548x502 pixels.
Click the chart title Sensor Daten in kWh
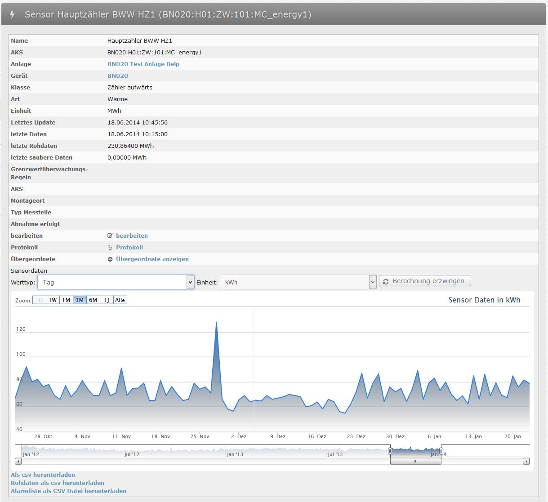pos(484,300)
